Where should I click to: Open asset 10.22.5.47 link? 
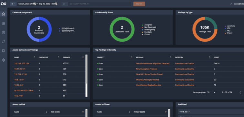pyautogui.click(x=19, y=85)
